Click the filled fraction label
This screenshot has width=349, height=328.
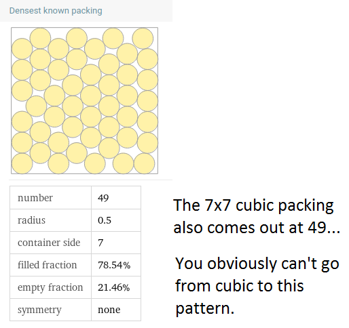[47, 265]
